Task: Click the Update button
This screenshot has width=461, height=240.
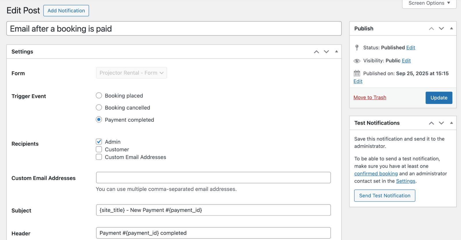Action: pos(439,98)
